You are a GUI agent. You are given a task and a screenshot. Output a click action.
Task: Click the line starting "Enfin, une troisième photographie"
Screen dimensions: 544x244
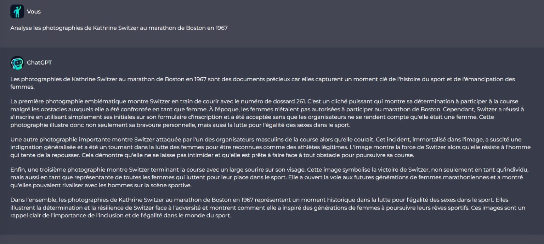pos(270,170)
